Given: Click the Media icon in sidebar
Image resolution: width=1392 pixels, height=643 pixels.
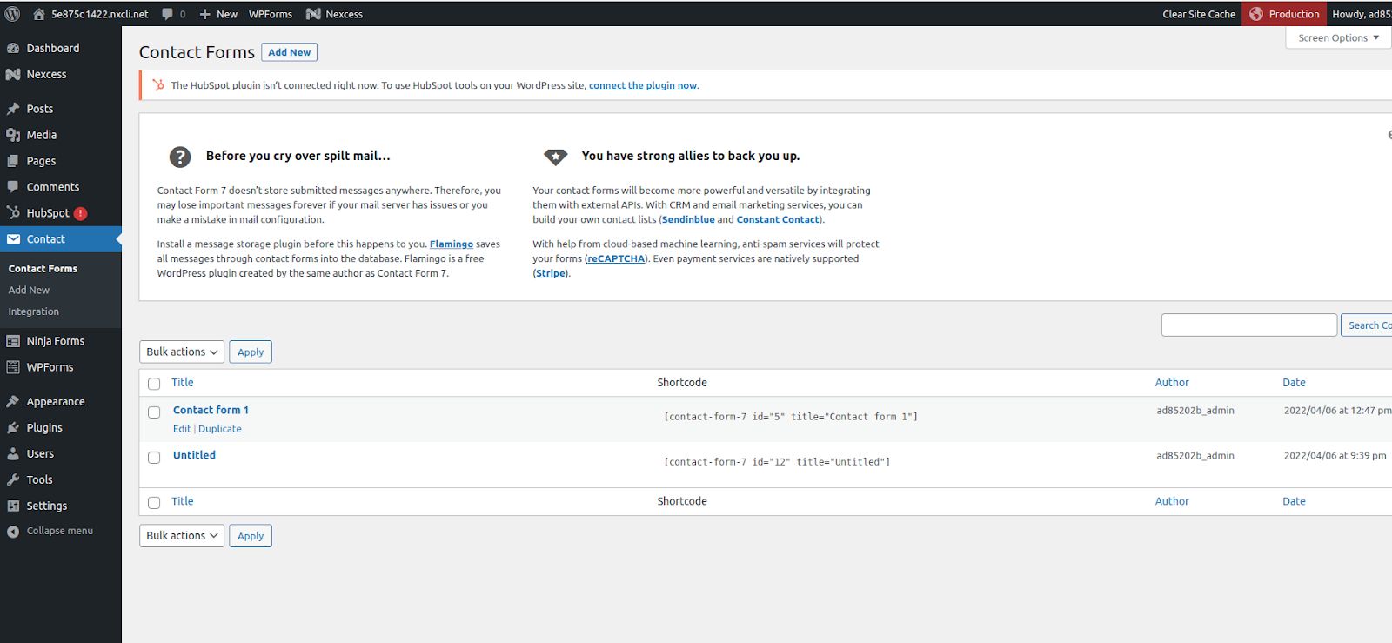Looking at the screenshot, I should (x=13, y=135).
